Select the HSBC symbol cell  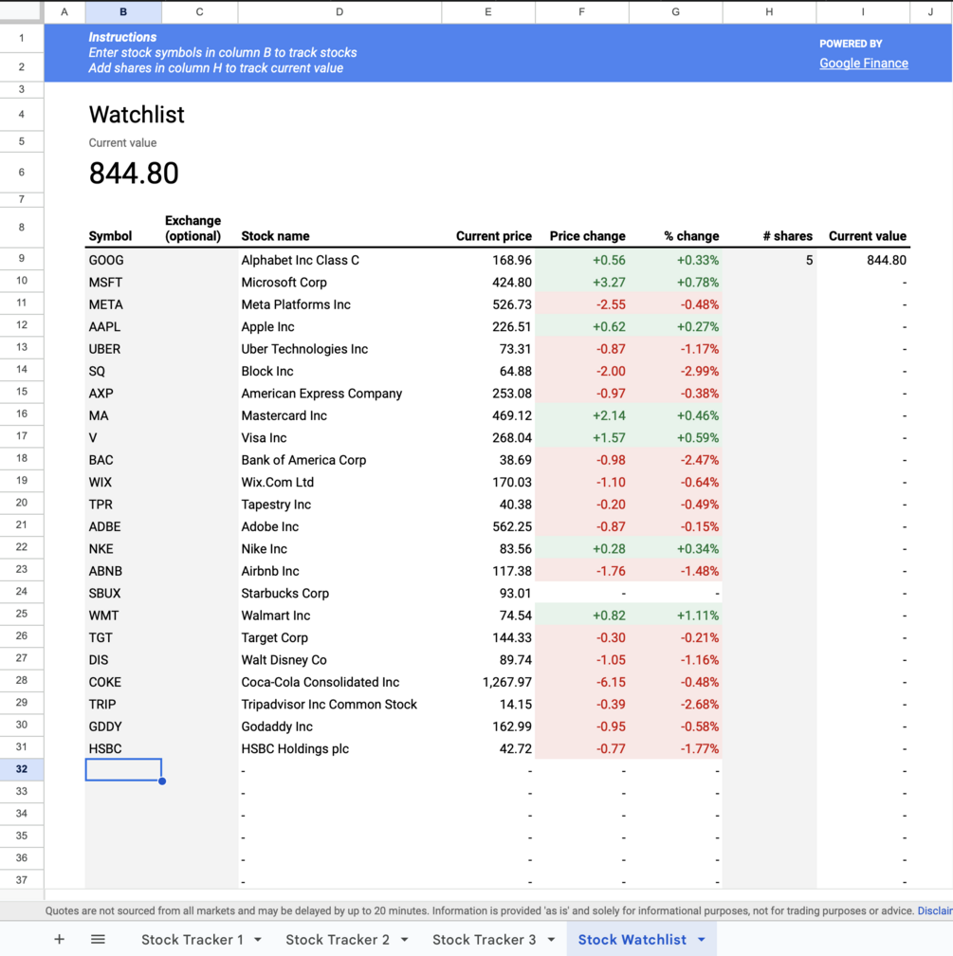123,748
